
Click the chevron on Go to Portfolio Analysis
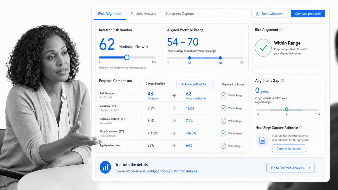point(309,168)
